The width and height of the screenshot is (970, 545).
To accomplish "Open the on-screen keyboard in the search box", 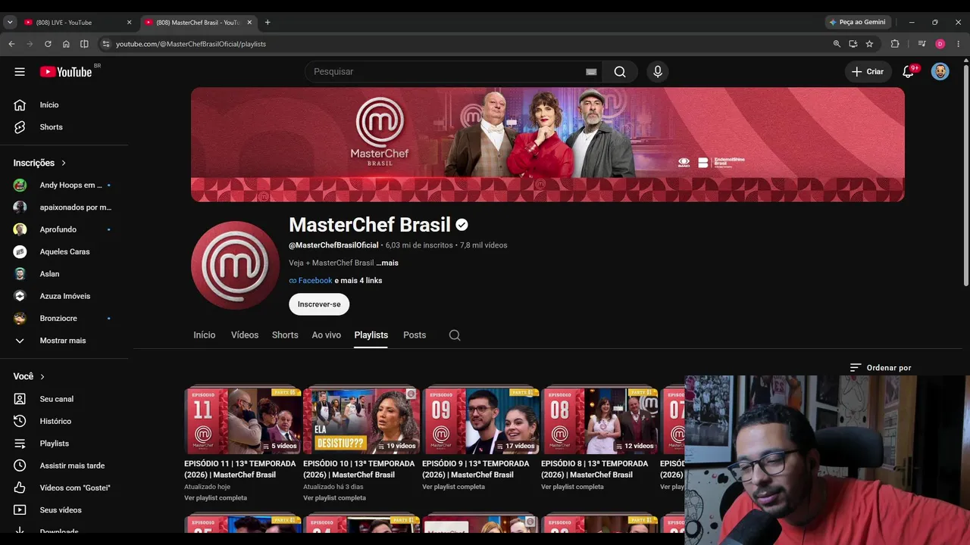I will 591,72.
